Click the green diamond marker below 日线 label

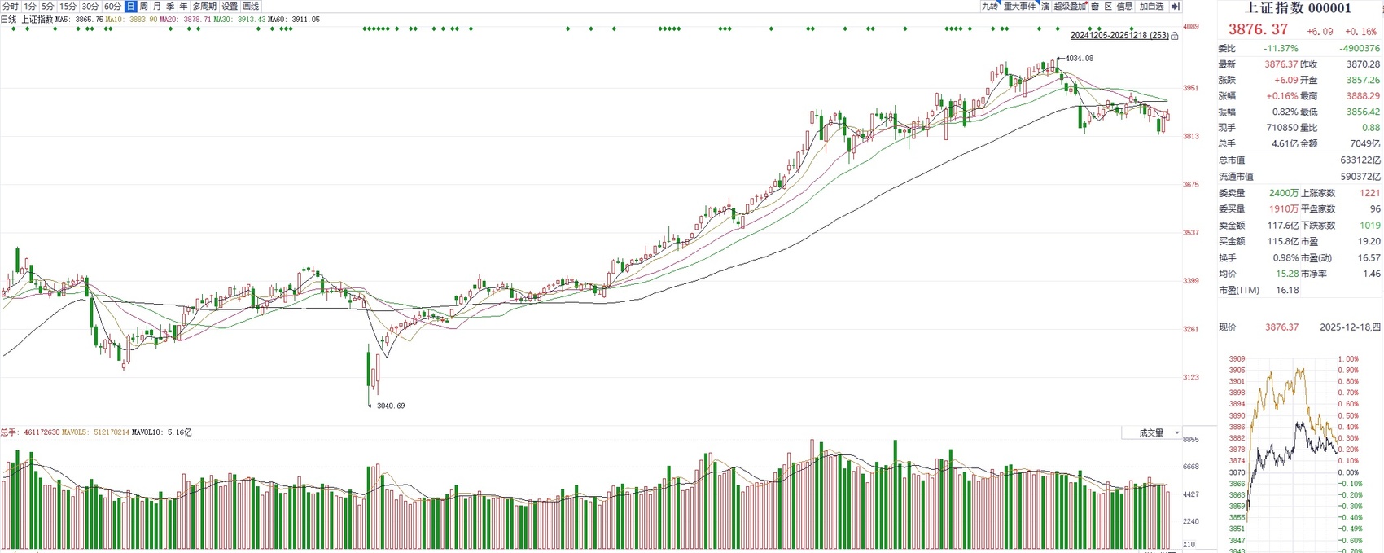pyautogui.click(x=14, y=29)
